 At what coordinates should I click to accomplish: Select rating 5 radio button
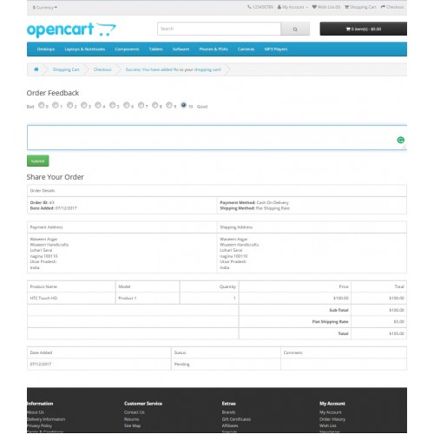click(x=112, y=105)
